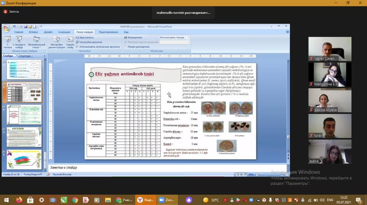This screenshot has width=367, height=205.
Task: Click spell check icon in status bar
Action: coord(48,175)
